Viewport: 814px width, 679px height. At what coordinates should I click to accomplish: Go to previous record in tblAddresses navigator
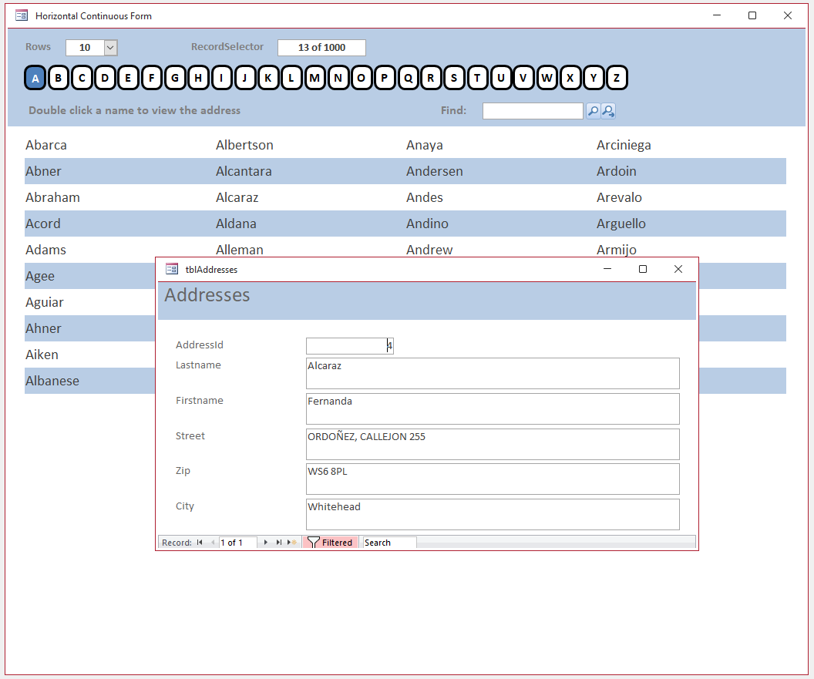pyautogui.click(x=212, y=543)
